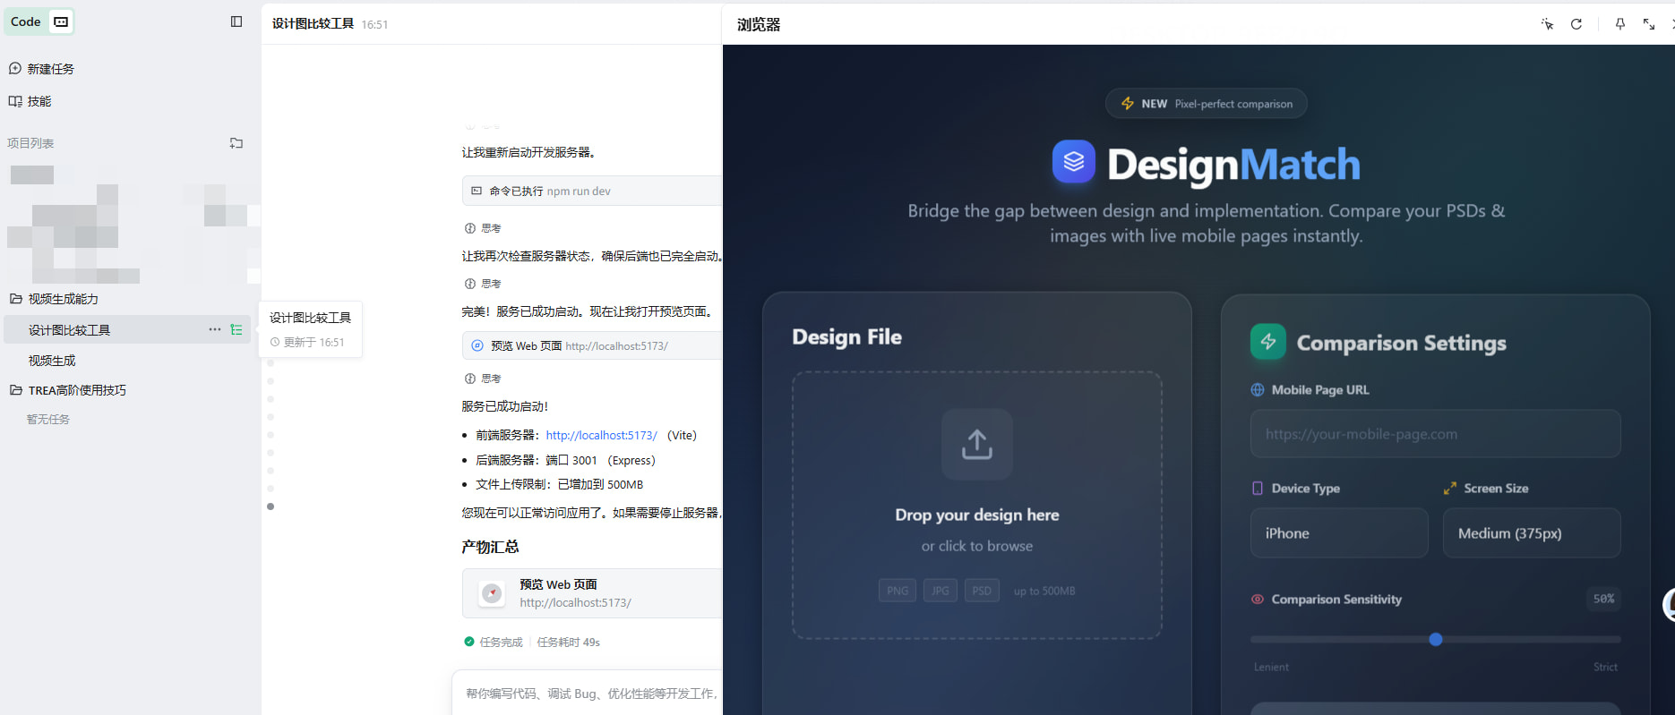Collapse the left sidebar panel
The image size is (1675, 715).
coord(236,21)
